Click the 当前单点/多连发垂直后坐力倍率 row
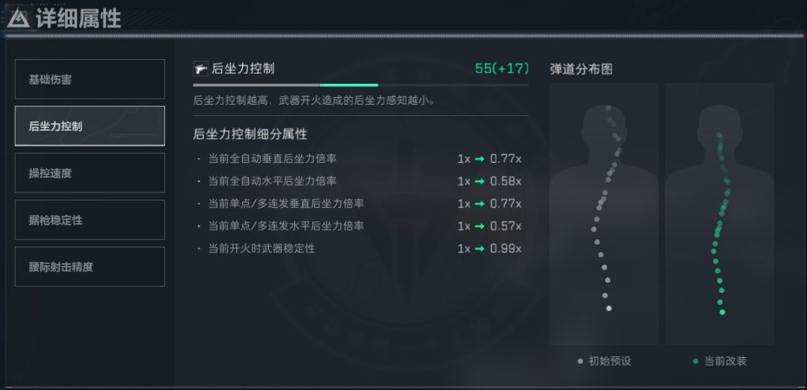Screen dimensions: 807x390 tap(359, 203)
